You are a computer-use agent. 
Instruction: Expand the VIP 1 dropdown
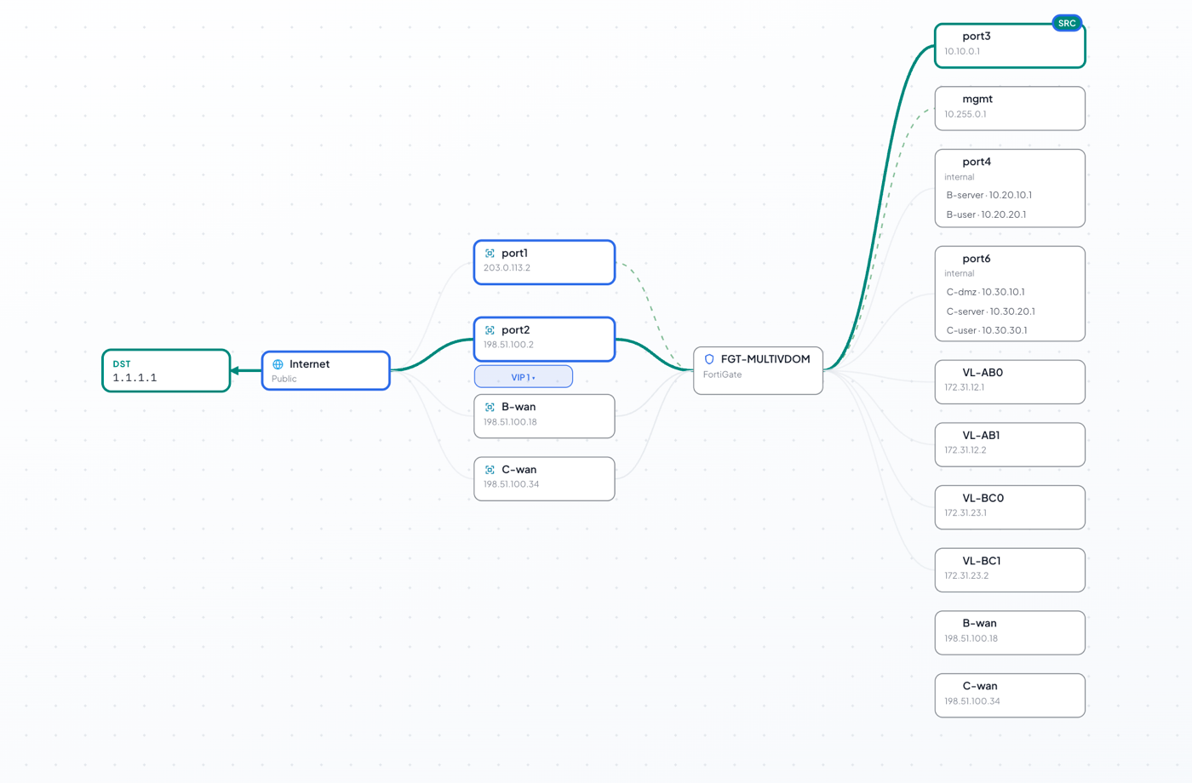click(x=523, y=377)
